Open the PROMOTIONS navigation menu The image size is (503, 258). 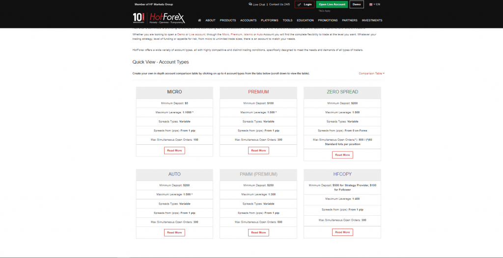tap(328, 20)
